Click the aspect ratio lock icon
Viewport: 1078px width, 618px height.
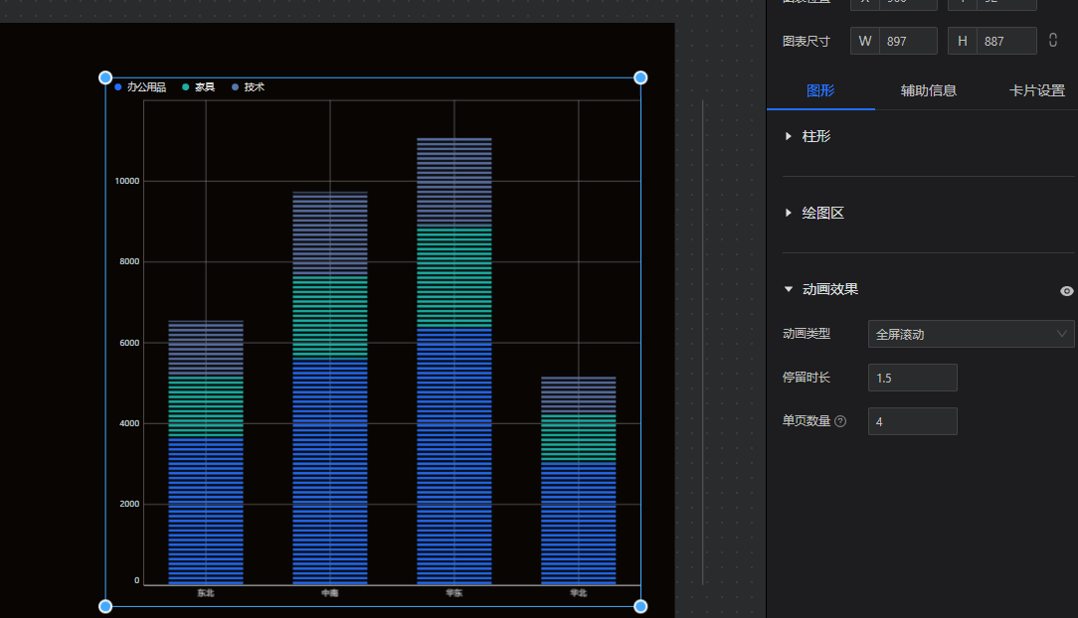pyautogui.click(x=1053, y=41)
